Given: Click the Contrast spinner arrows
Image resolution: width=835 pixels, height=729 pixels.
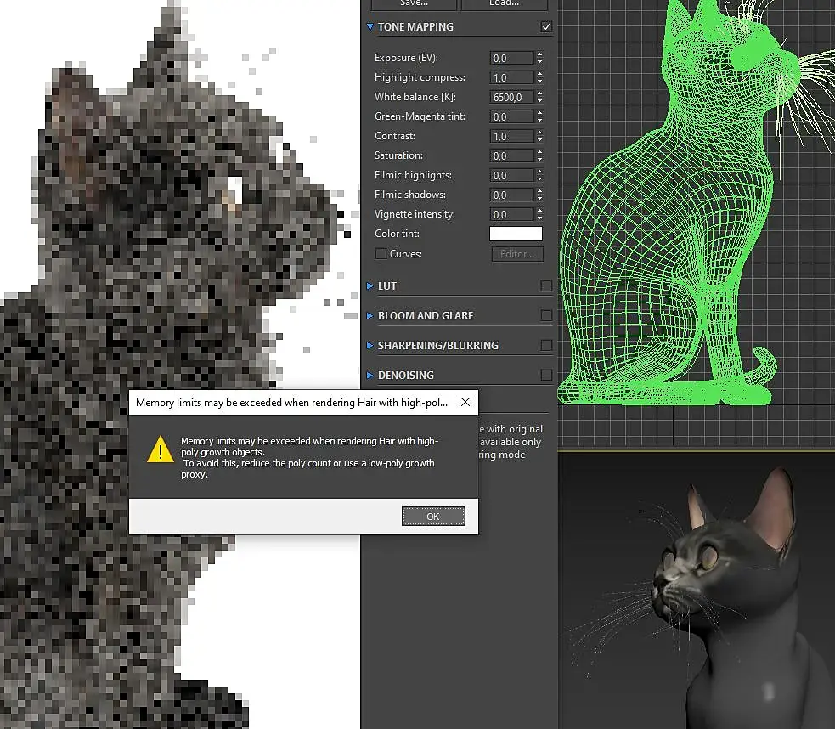Looking at the screenshot, I should (x=539, y=136).
